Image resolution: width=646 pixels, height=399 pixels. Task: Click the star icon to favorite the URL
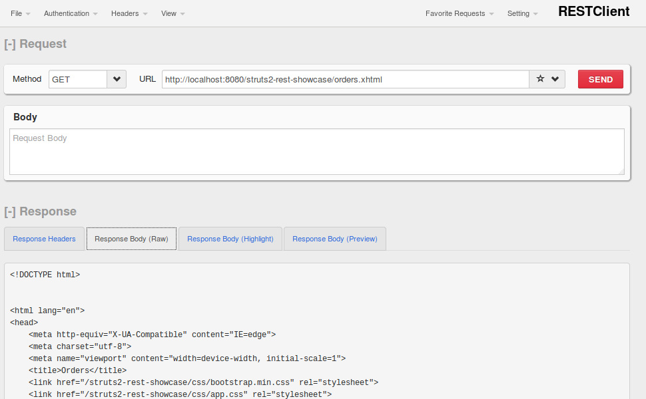(x=540, y=79)
